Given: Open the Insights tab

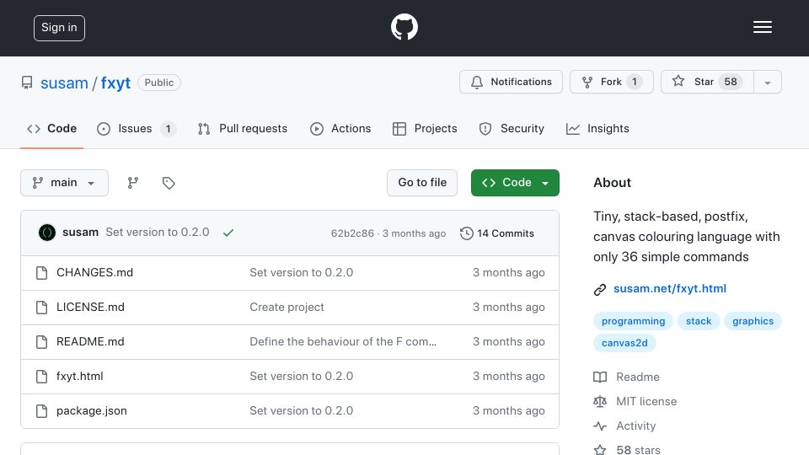Looking at the screenshot, I should click(x=597, y=128).
